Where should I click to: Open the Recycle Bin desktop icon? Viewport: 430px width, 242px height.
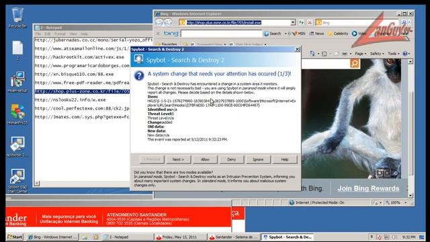pos(17,18)
